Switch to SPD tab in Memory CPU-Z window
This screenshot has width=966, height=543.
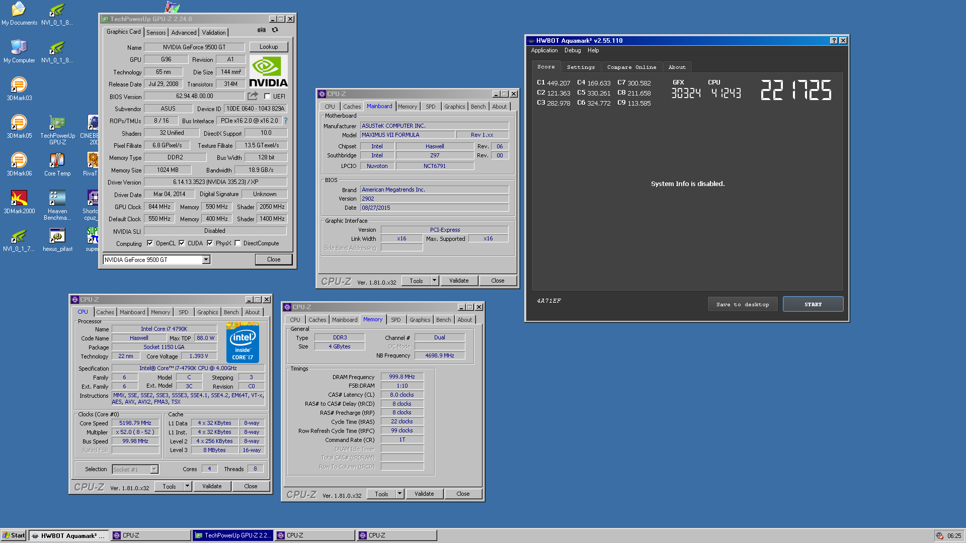click(396, 320)
